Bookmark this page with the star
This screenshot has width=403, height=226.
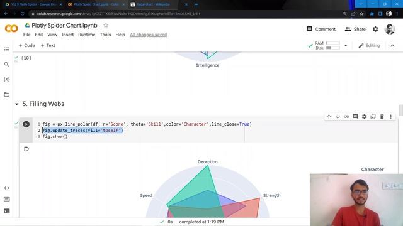[x=361, y=14]
